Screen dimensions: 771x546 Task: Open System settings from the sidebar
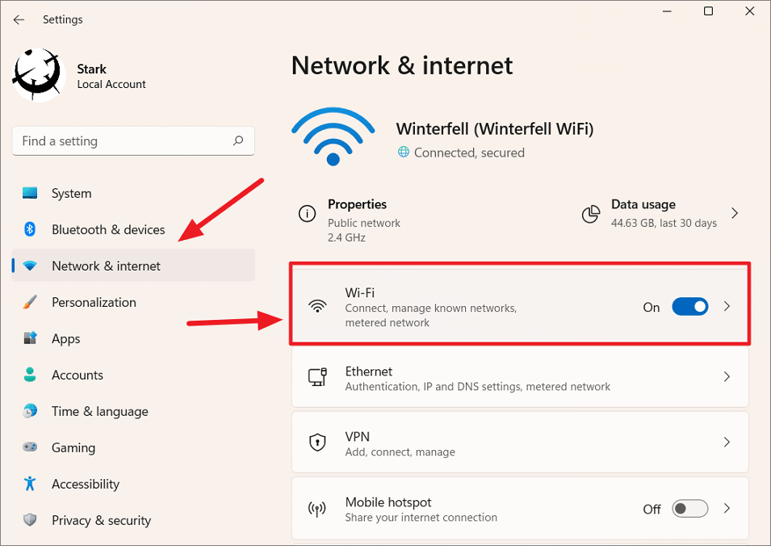71,193
